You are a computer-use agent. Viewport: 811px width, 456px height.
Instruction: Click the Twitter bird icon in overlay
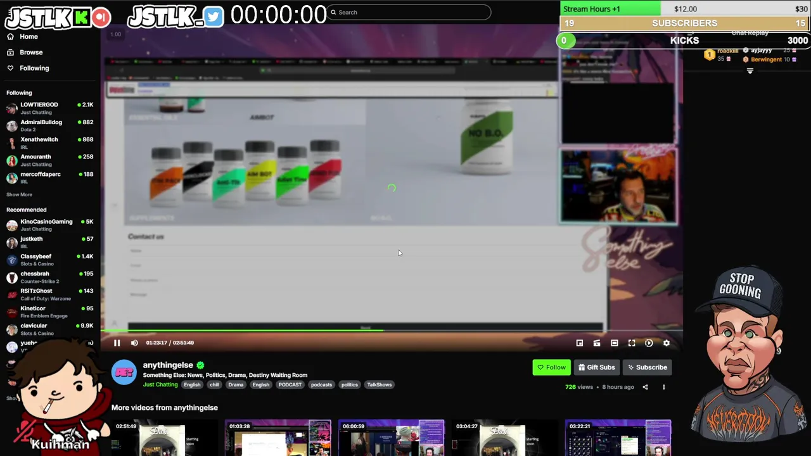tap(214, 16)
